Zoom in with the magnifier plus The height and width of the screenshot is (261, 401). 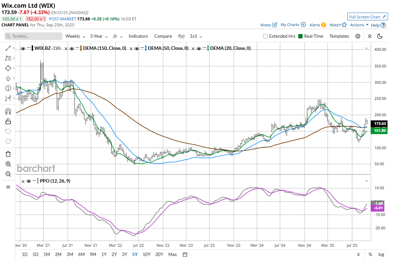pos(8,164)
